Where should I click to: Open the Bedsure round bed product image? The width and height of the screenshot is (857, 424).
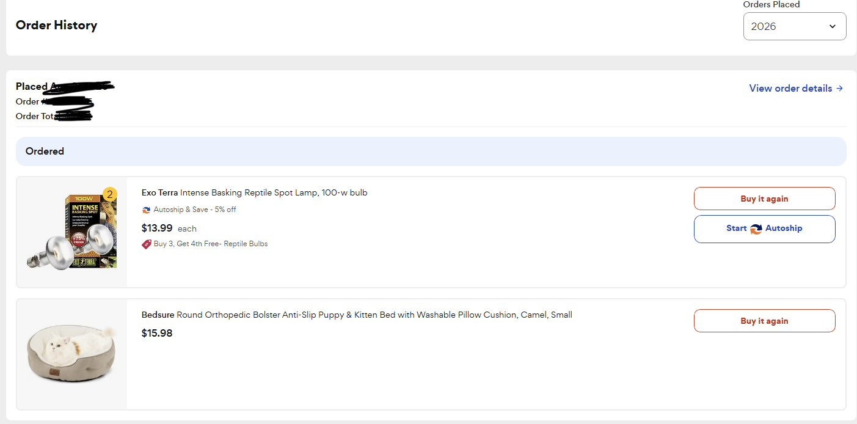(x=72, y=354)
